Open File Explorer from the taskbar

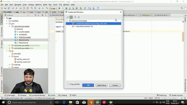click(71, 102)
